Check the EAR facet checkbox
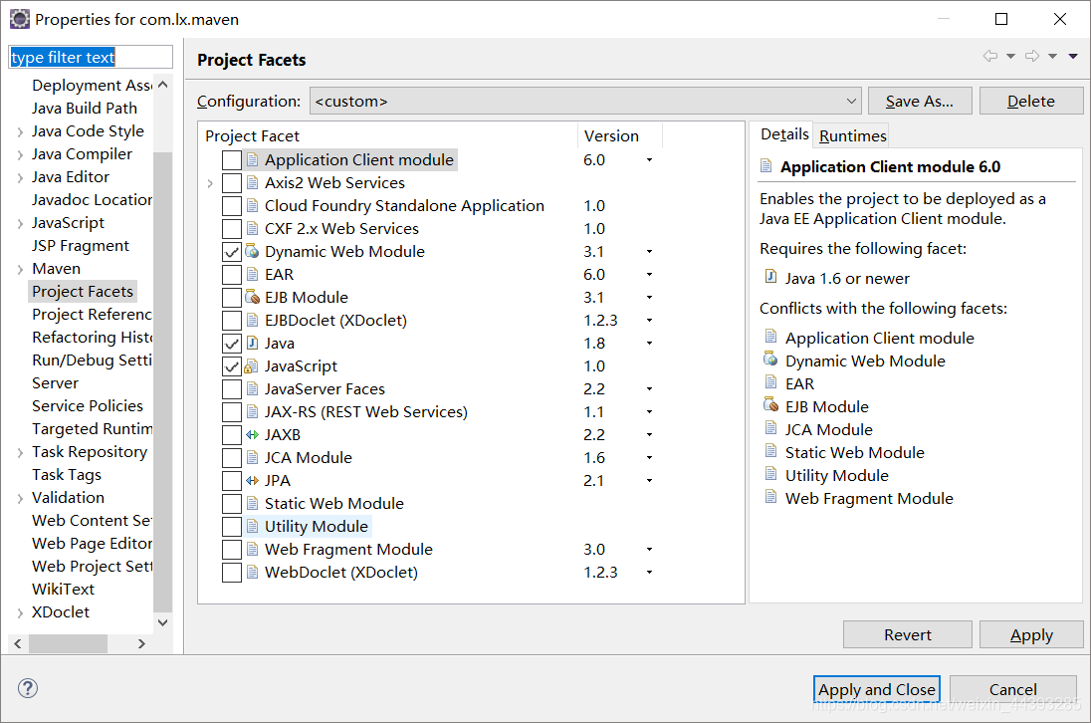 point(232,275)
